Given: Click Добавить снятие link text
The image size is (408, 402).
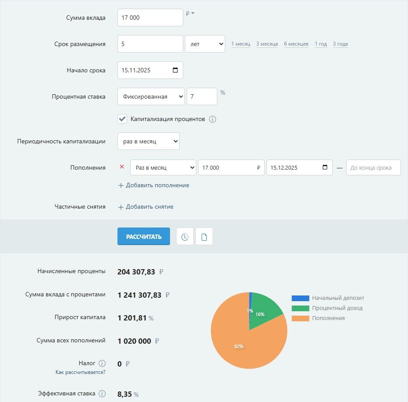Looking at the screenshot, I should pos(149,207).
